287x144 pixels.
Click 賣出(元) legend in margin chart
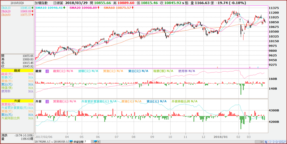pos(138,71)
